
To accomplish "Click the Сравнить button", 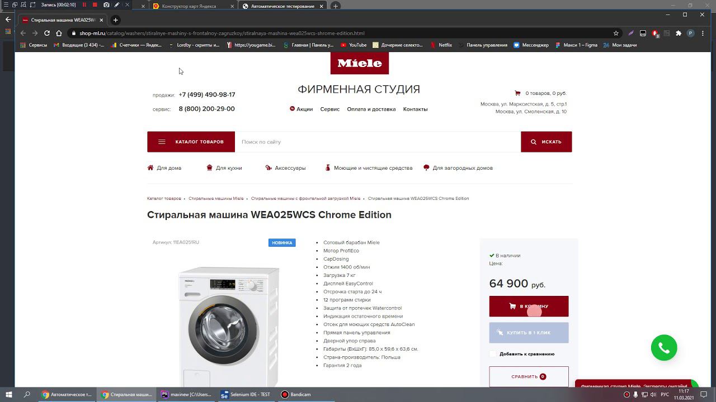I will (529, 377).
